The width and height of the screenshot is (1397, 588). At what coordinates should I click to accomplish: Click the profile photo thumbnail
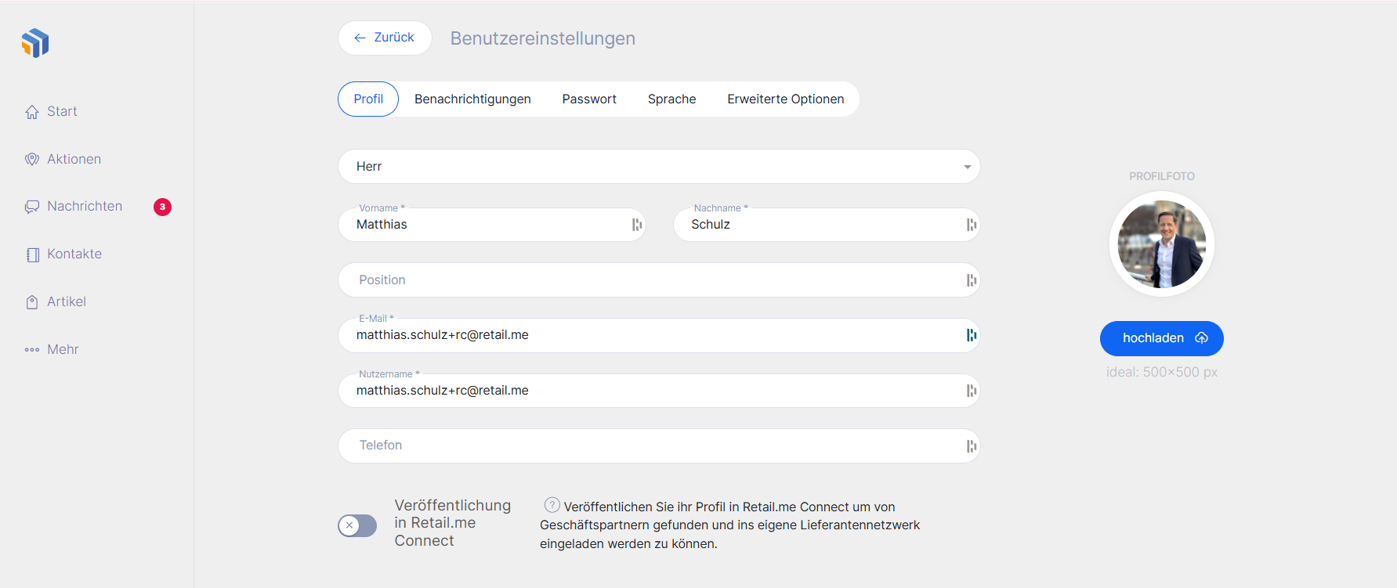point(1161,244)
